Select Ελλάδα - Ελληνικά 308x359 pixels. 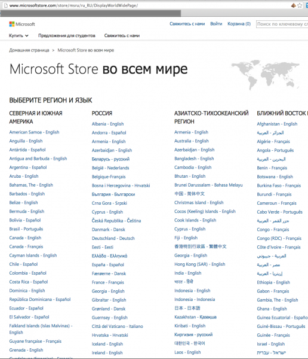(x=109, y=255)
